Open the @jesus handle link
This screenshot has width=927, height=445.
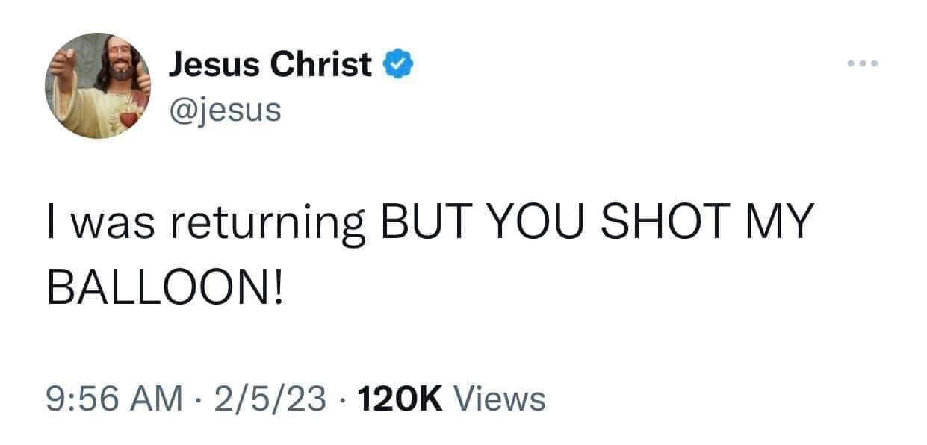pos(225,110)
